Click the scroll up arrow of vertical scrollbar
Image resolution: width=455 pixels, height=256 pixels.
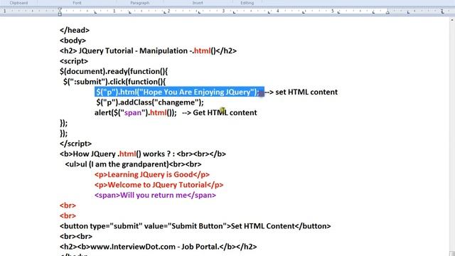(452, 21)
